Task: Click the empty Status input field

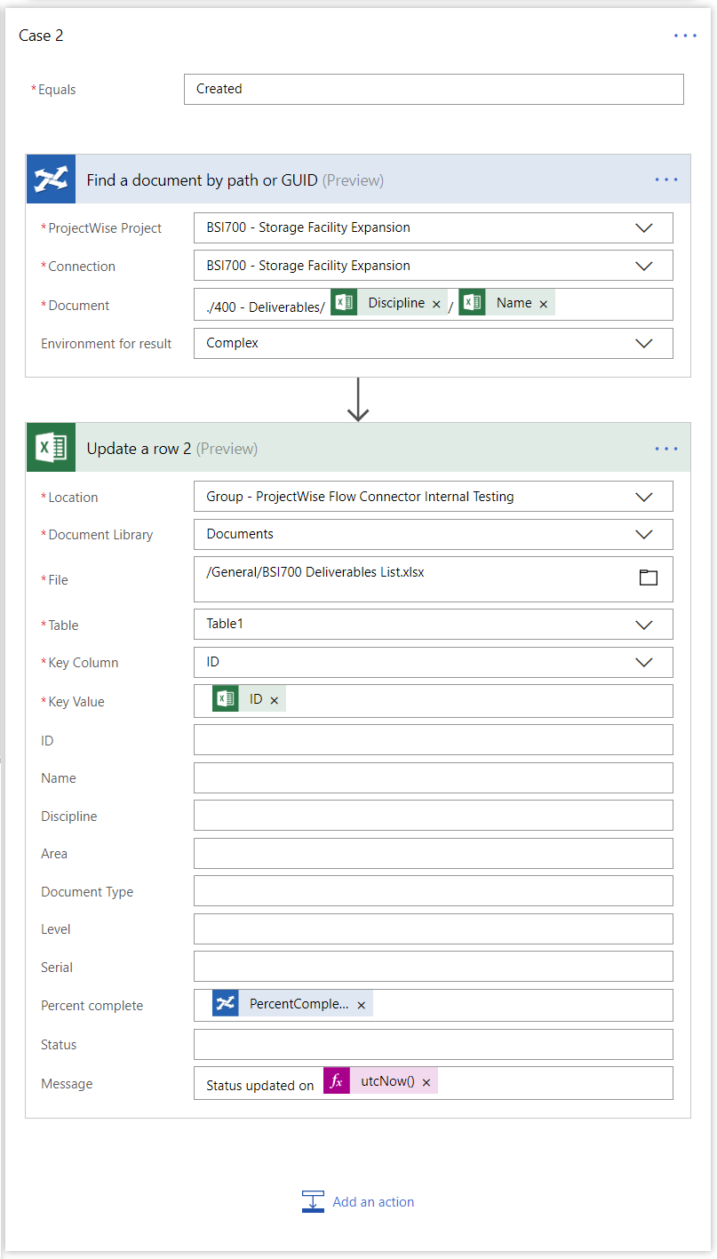Action: pyautogui.click(x=434, y=1044)
